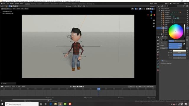The width and height of the screenshot is (189, 106).
Task: Click the red X axis gizmo handle
Action: 154,15
